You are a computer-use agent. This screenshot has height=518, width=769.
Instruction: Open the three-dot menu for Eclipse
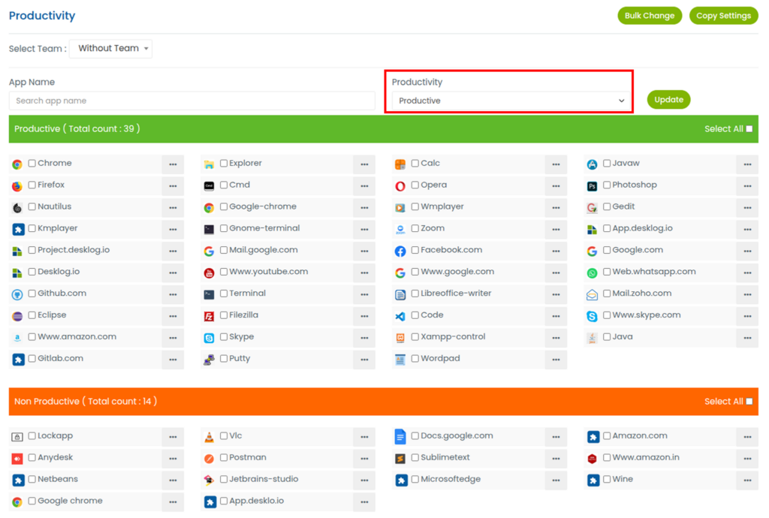point(173,316)
